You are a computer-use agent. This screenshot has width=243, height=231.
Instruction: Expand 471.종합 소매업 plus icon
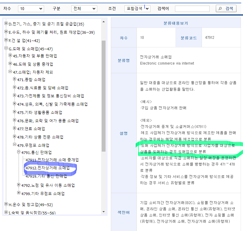pos(14,79)
